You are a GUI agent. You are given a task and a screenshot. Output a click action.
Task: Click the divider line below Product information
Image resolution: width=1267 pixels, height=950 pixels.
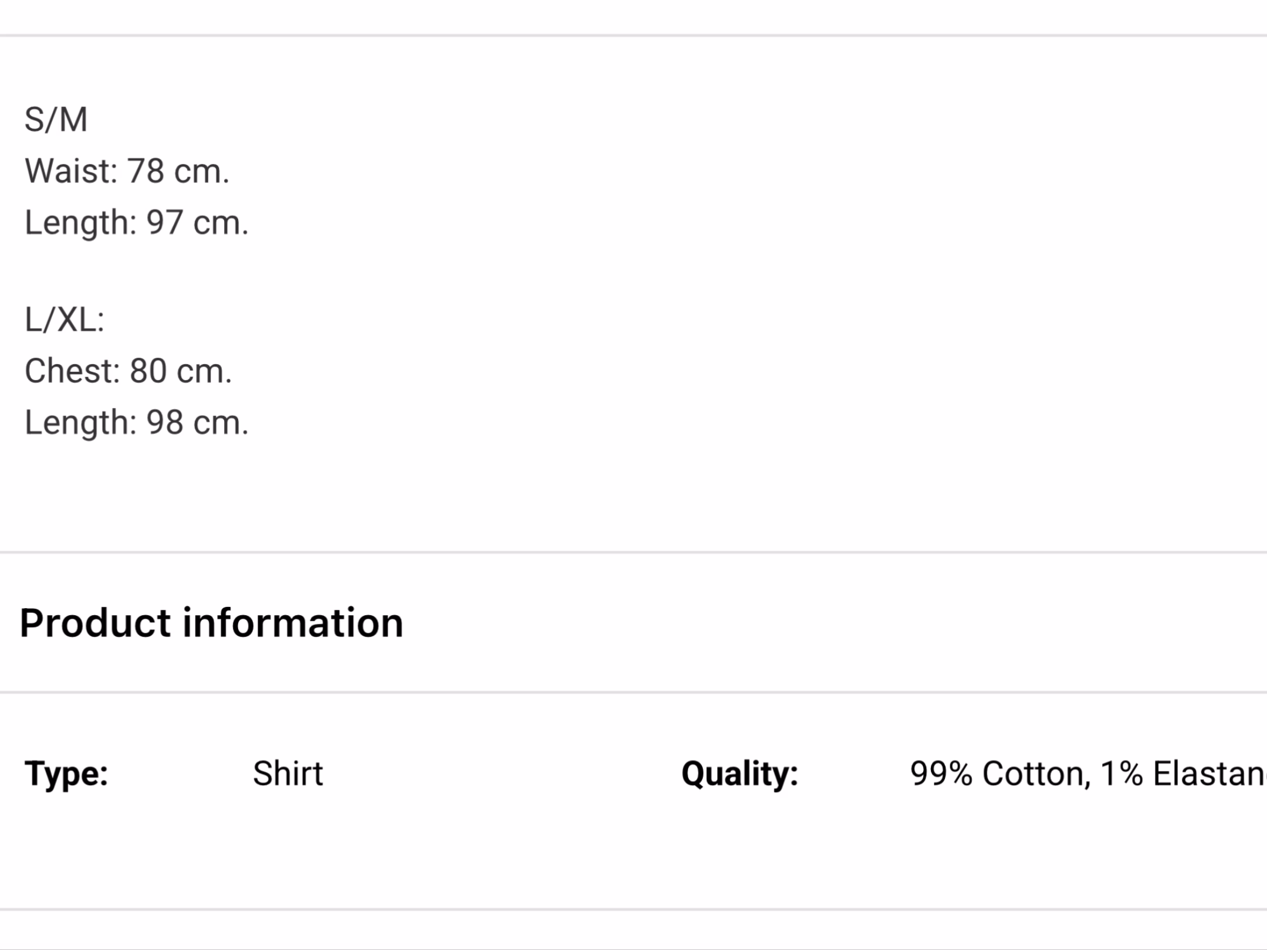click(x=633, y=693)
